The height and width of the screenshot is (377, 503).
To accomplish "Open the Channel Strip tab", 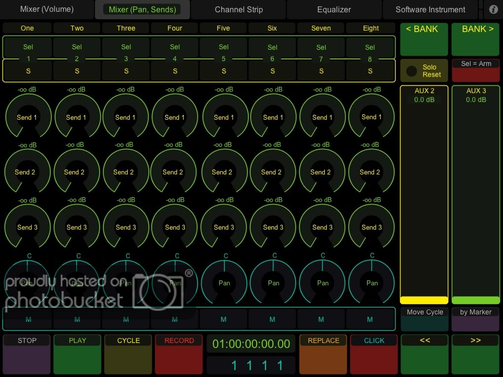I will (238, 9).
